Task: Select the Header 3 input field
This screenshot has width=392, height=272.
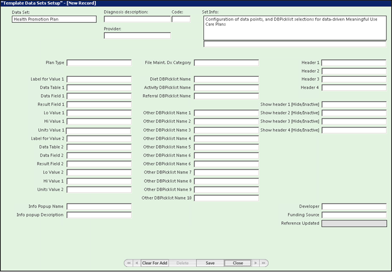Action: click(x=354, y=79)
